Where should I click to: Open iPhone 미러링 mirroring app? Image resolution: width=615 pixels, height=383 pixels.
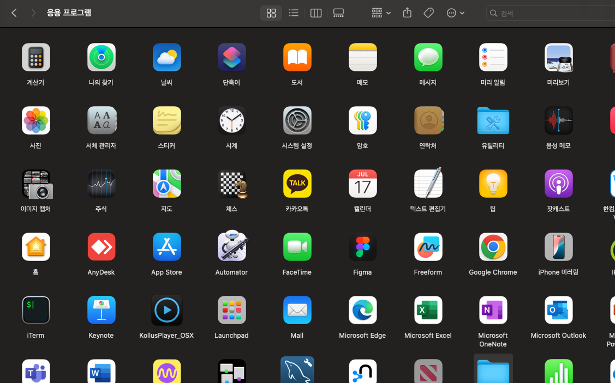tap(559, 247)
